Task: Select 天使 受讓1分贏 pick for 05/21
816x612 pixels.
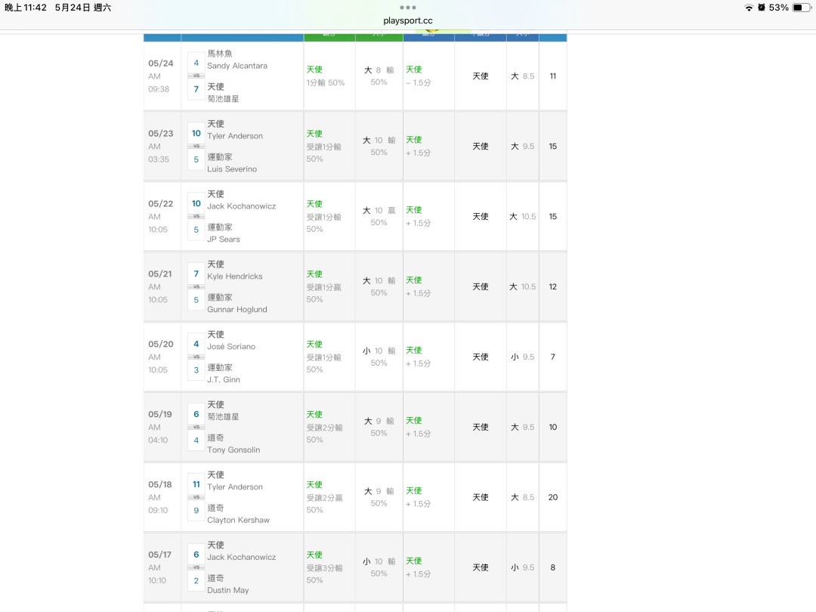Action: [323, 286]
